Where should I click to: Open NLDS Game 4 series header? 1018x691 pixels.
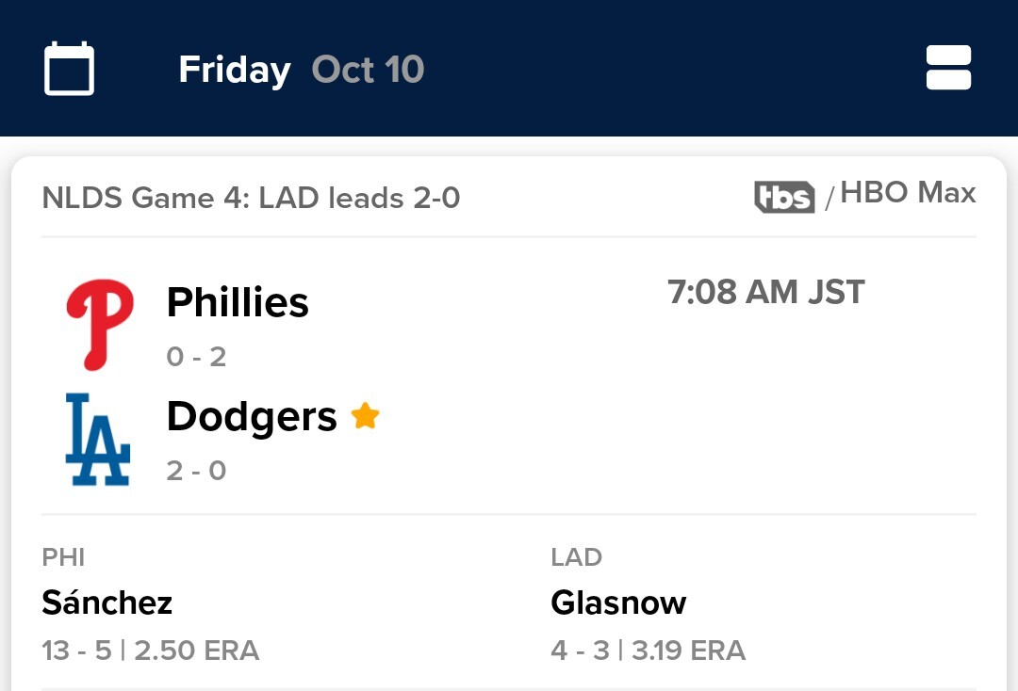[x=251, y=198]
